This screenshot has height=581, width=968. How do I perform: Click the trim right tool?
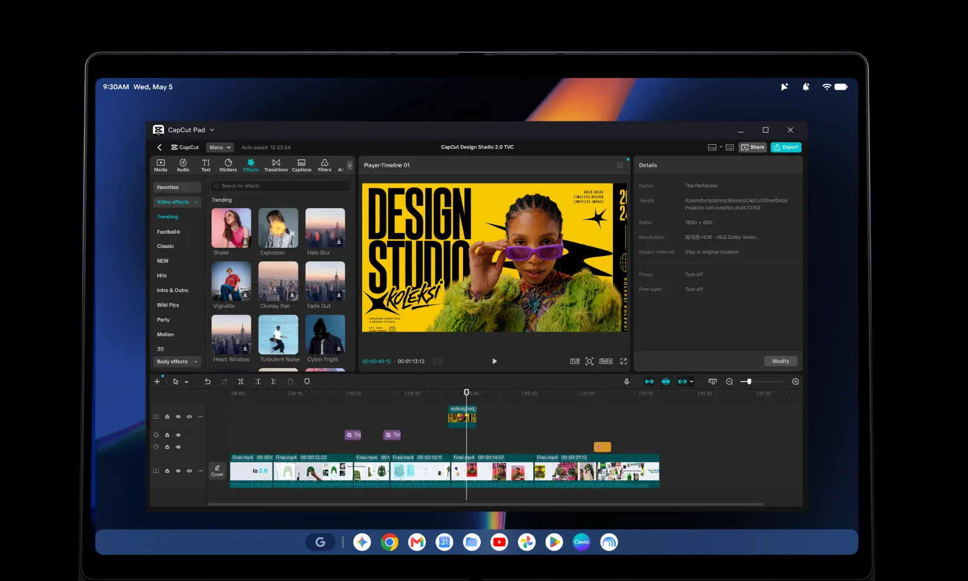[274, 382]
